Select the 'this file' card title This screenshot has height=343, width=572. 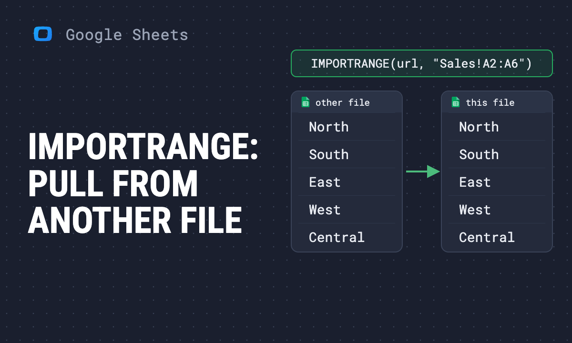[490, 102]
